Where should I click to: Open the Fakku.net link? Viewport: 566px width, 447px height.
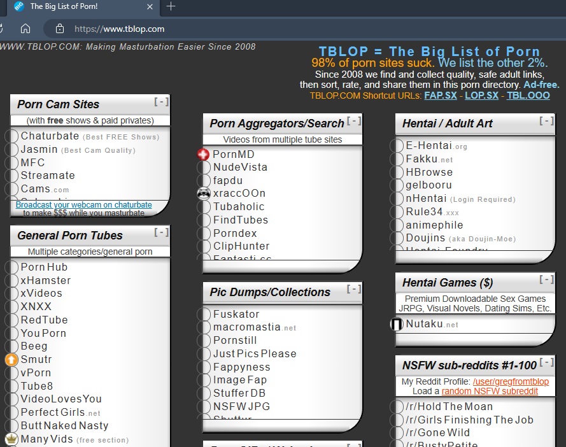(429, 159)
